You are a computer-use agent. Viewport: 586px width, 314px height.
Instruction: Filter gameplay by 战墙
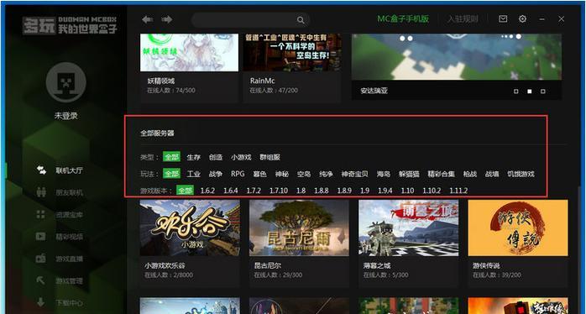click(492, 174)
